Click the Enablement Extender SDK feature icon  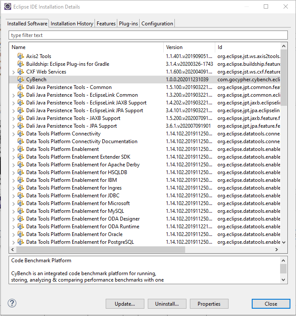point(21,157)
